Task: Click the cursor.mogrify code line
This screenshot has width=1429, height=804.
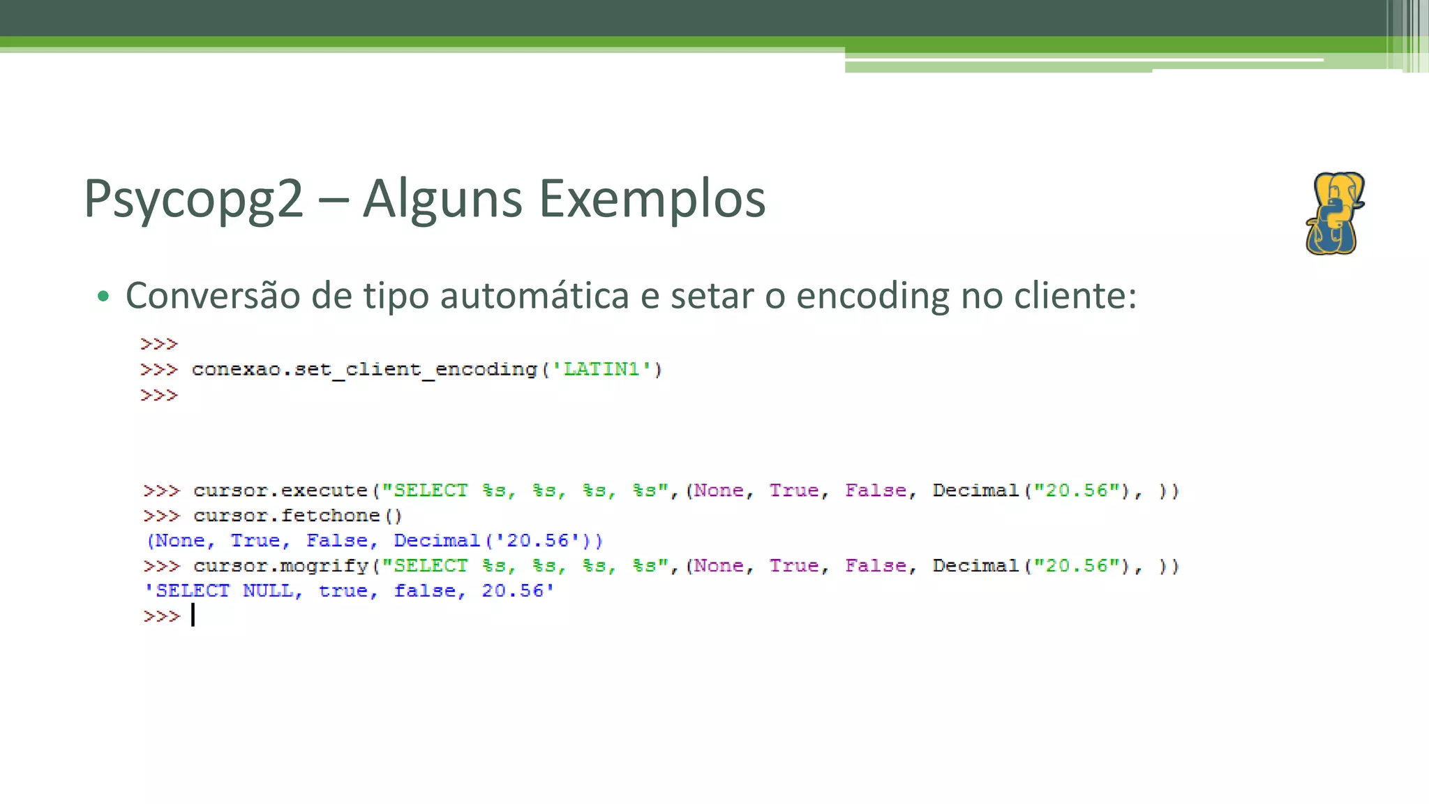Action: pos(661,566)
